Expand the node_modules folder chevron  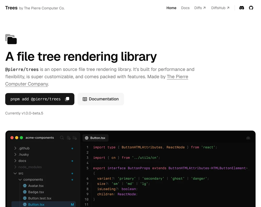(x=15, y=167)
